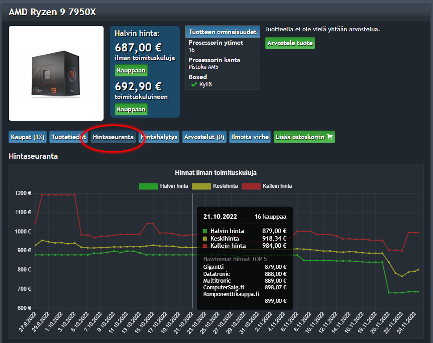Open the Ryzen 9 product image
433x343 pixels.
click(x=56, y=73)
